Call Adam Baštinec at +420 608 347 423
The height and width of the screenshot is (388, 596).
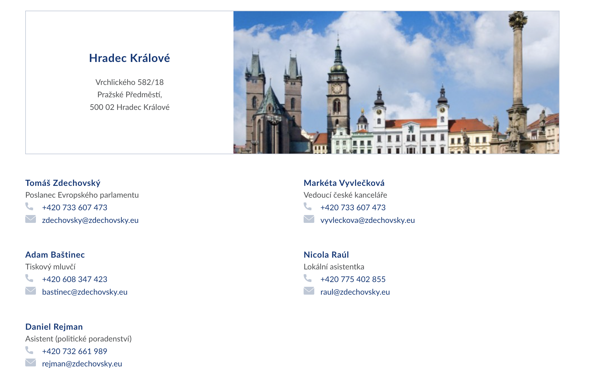pyautogui.click(x=75, y=279)
